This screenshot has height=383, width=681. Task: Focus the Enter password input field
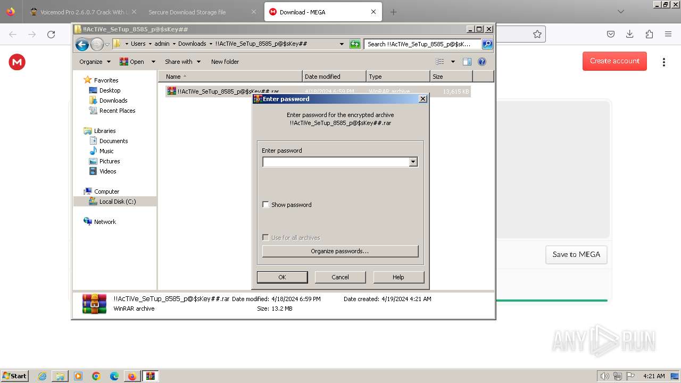tap(336, 162)
